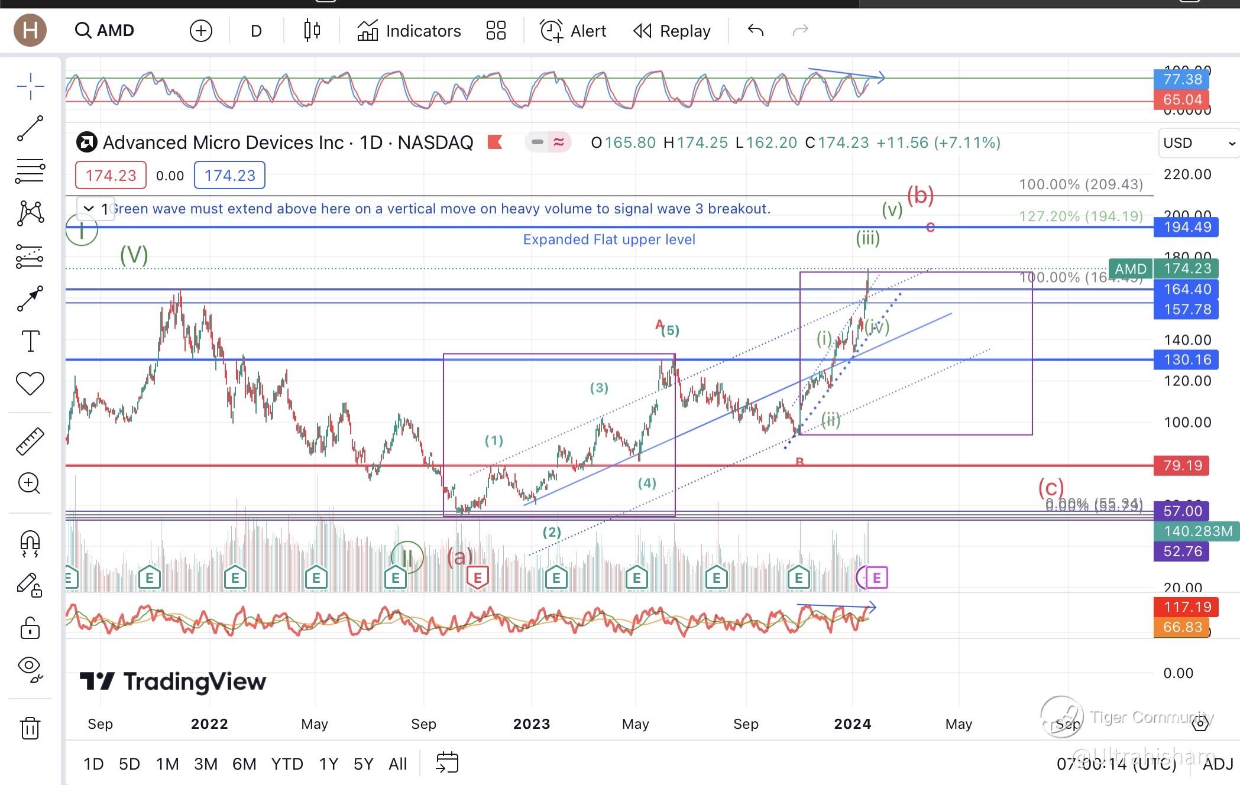Open the Indicators dialog
The width and height of the screenshot is (1240, 785).
click(x=409, y=31)
